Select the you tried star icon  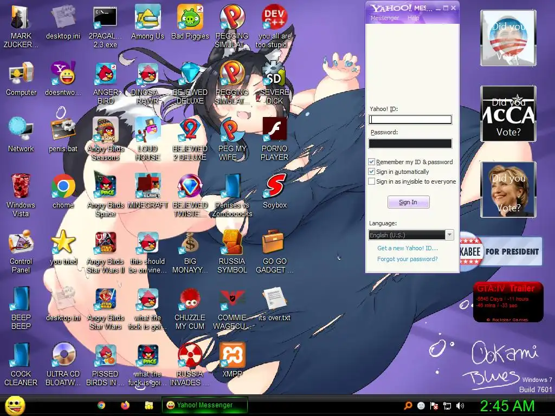(63, 247)
